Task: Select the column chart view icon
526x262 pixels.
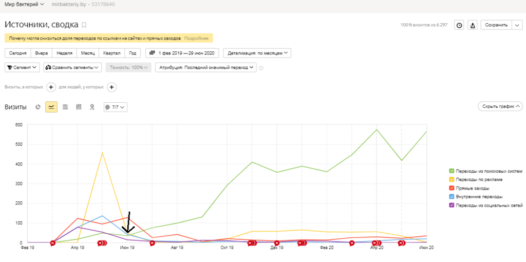Action: (x=79, y=107)
